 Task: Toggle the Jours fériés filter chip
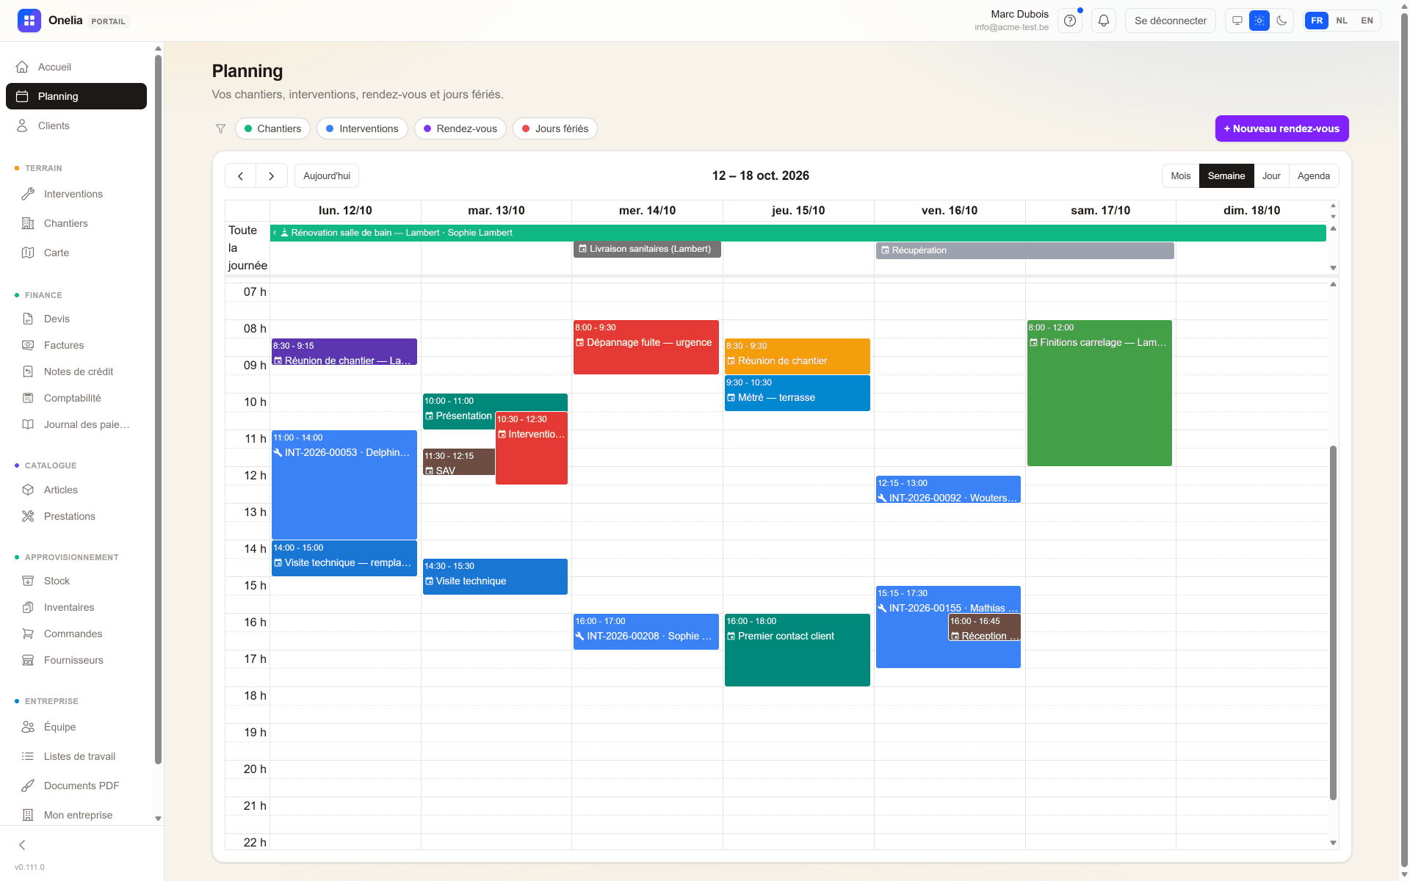click(x=555, y=128)
